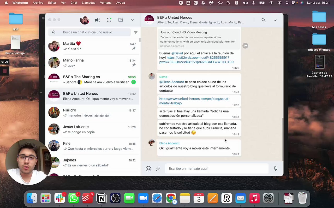
Task: Open the Chat menu
Action: coord(74,3)
